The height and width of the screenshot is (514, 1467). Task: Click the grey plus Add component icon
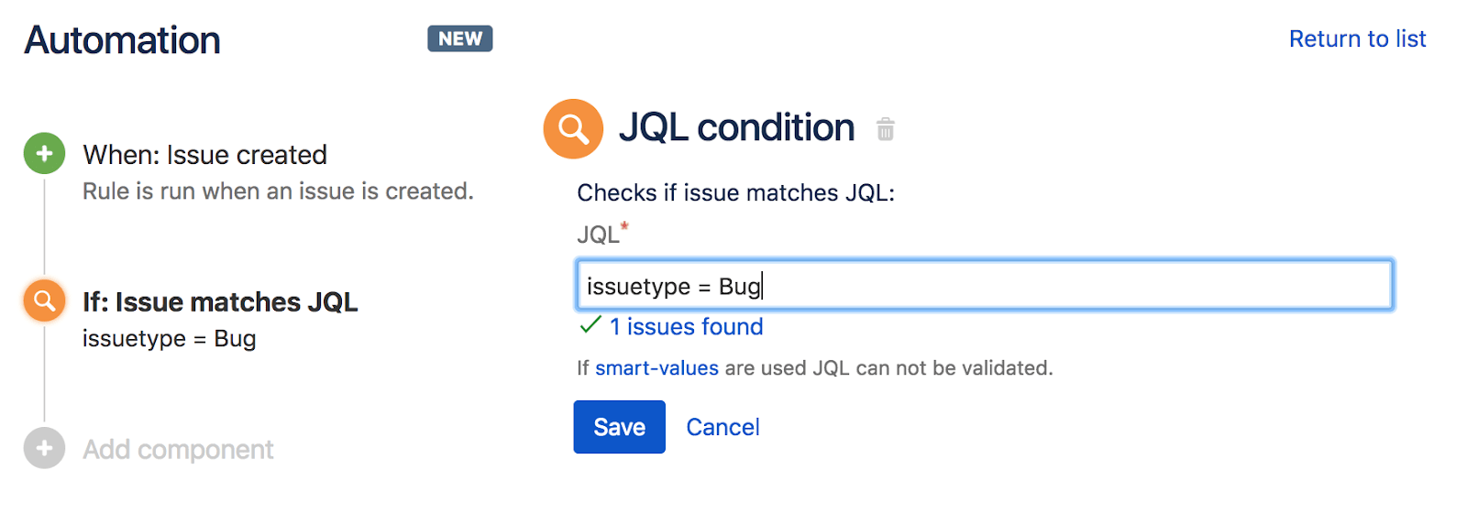point(44,449)
